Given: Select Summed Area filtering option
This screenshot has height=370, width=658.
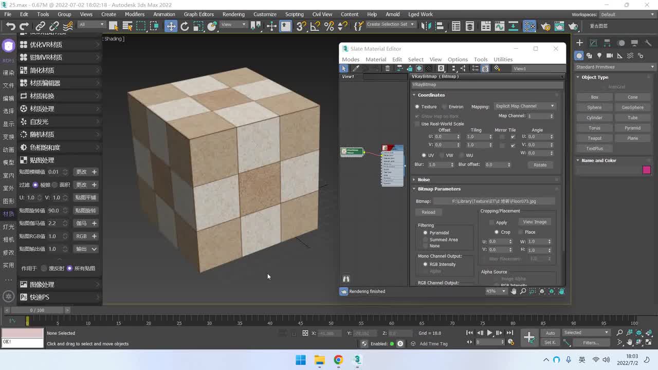Looking at the screenshot, I should [x=425, y=239].
